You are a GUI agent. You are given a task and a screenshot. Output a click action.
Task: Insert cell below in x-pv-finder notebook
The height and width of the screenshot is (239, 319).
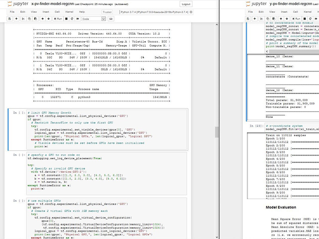[x=16, y=19]
